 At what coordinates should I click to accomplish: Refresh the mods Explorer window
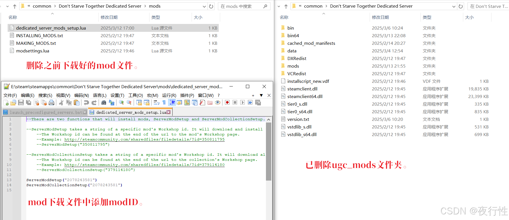(211, 6)
